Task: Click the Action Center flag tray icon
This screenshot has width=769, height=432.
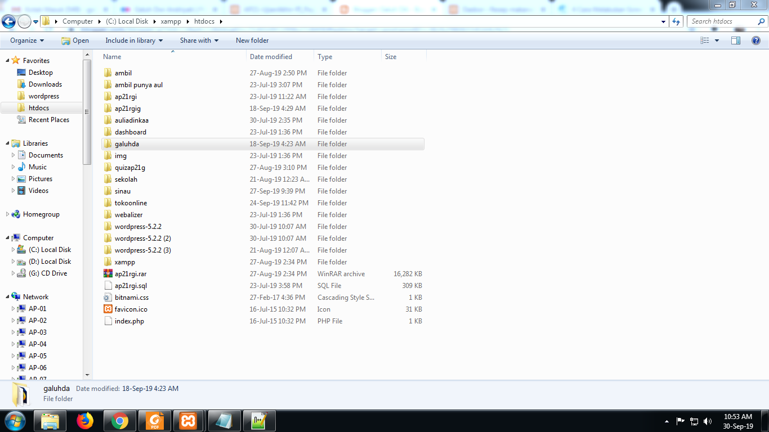Action: click(681, 421)
